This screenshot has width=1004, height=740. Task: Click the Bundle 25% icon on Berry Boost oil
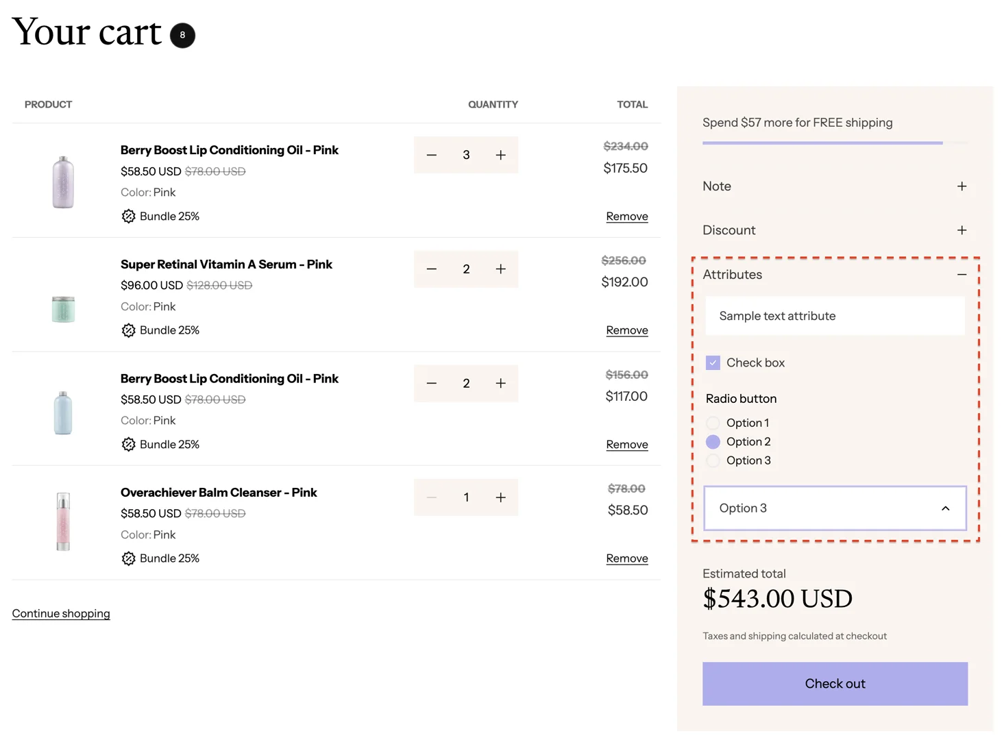pyautogui.click(x=128, y=216)
